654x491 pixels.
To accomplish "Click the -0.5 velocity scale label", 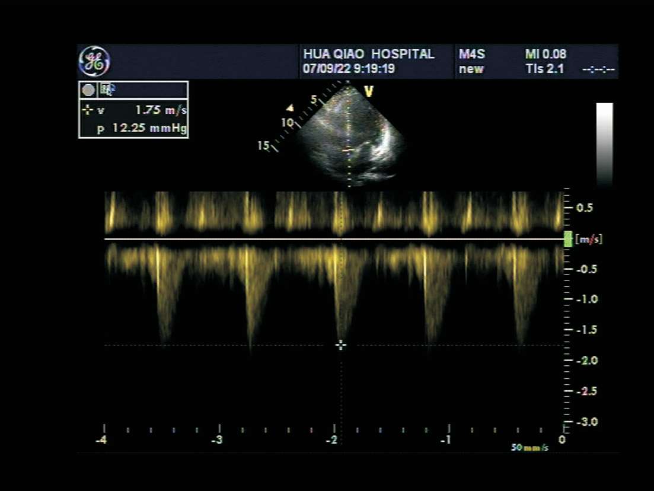I will (586, 269).
